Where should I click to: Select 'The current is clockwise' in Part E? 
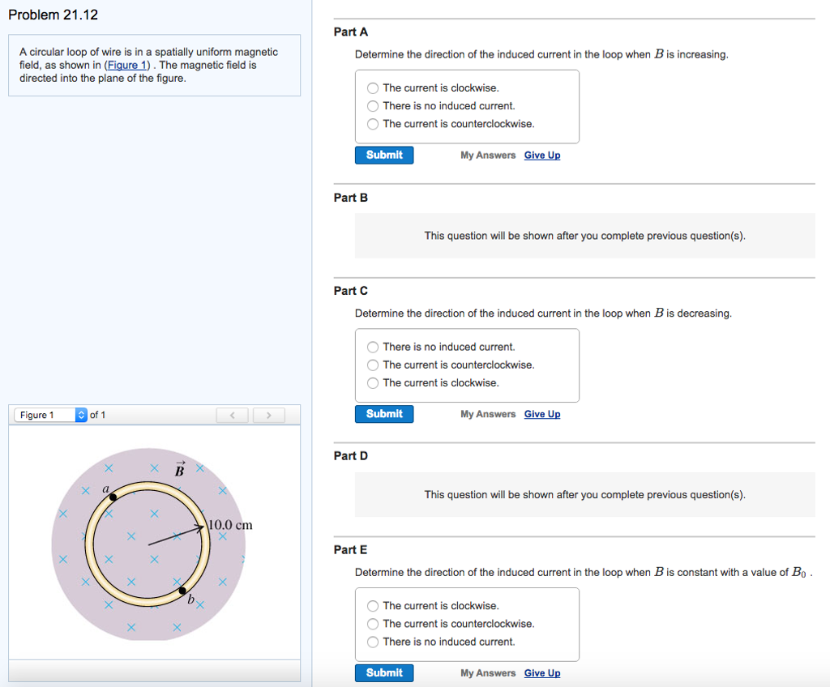click(x=373, y=605)
